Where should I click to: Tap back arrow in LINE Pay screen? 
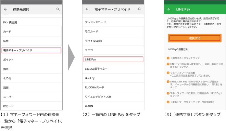169,9
